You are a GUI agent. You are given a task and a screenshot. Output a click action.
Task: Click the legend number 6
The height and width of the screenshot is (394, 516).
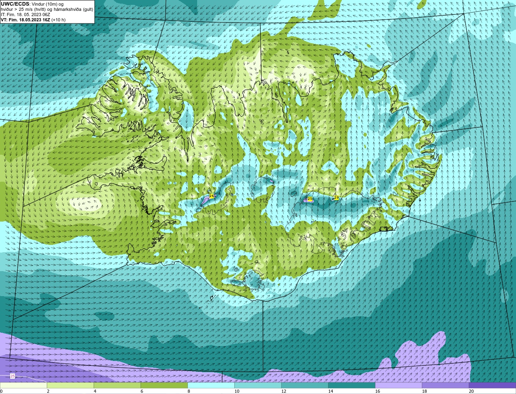pyautogui.click(x=142, y=391)
